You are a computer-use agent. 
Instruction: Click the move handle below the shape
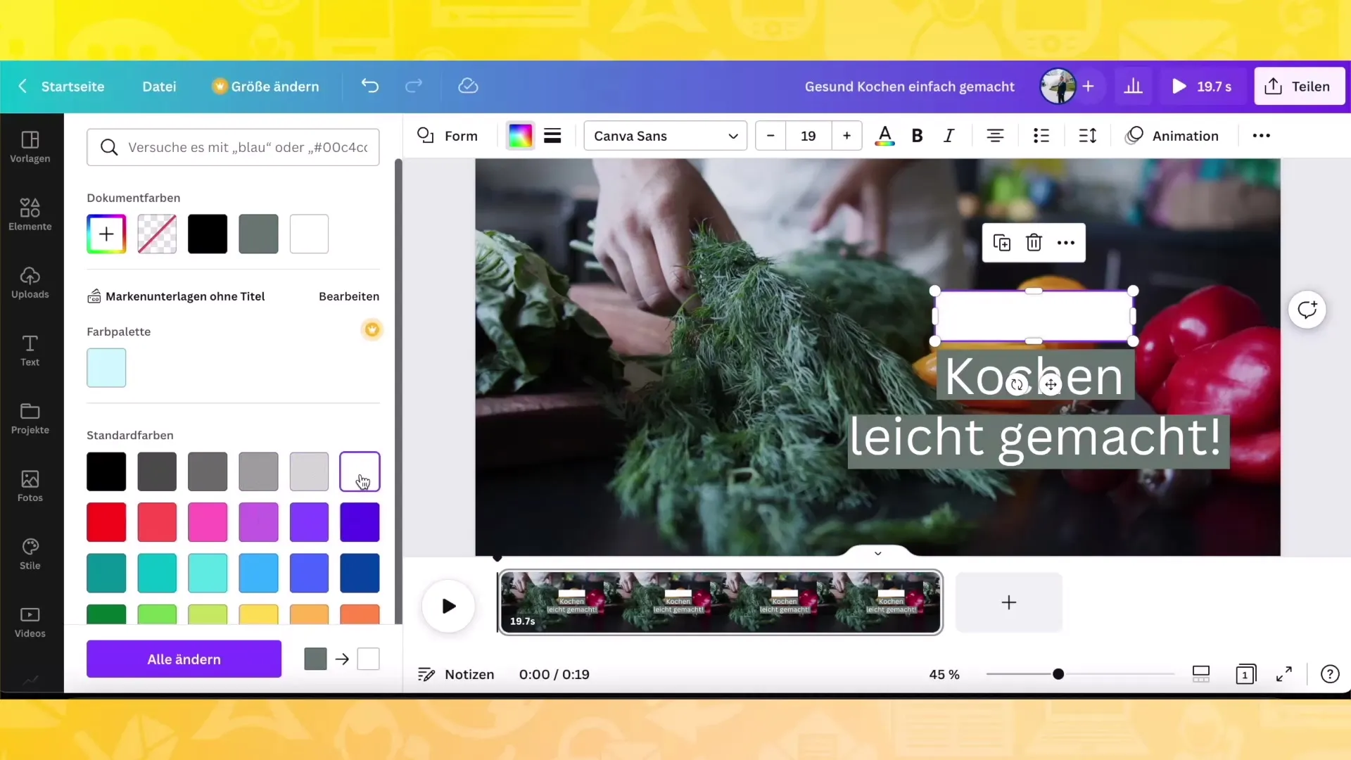pos(1051,385)
